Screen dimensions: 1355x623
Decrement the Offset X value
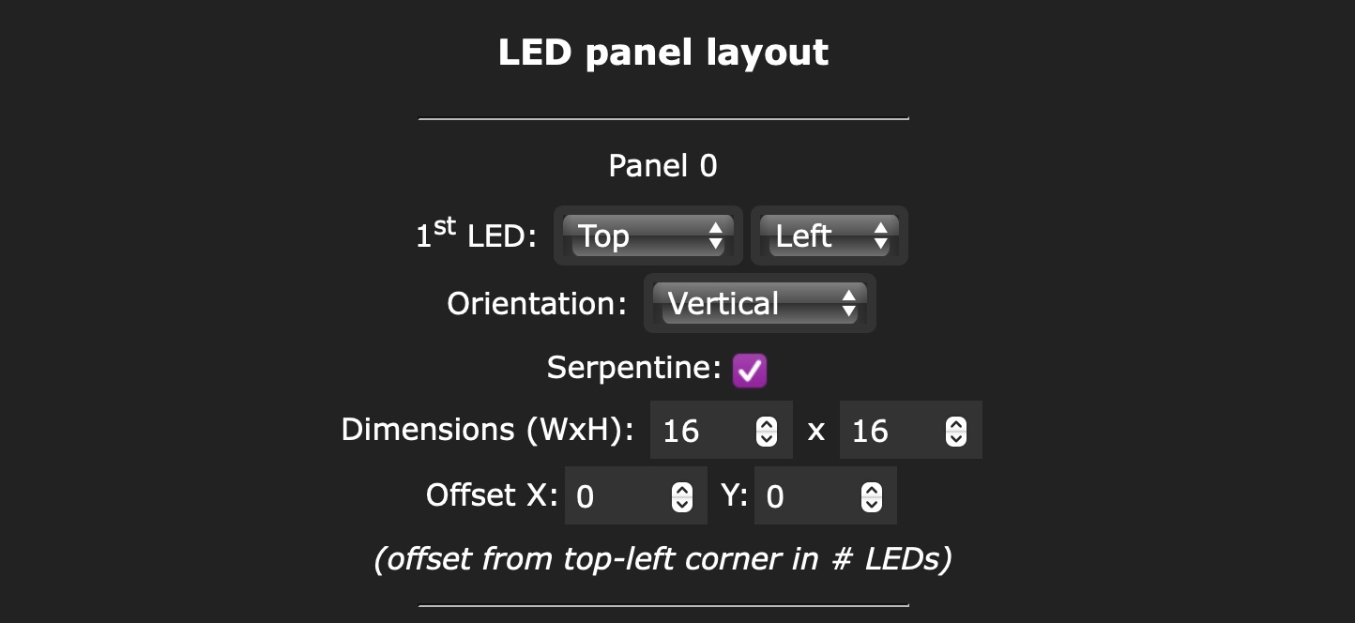(x=682, y=503)
